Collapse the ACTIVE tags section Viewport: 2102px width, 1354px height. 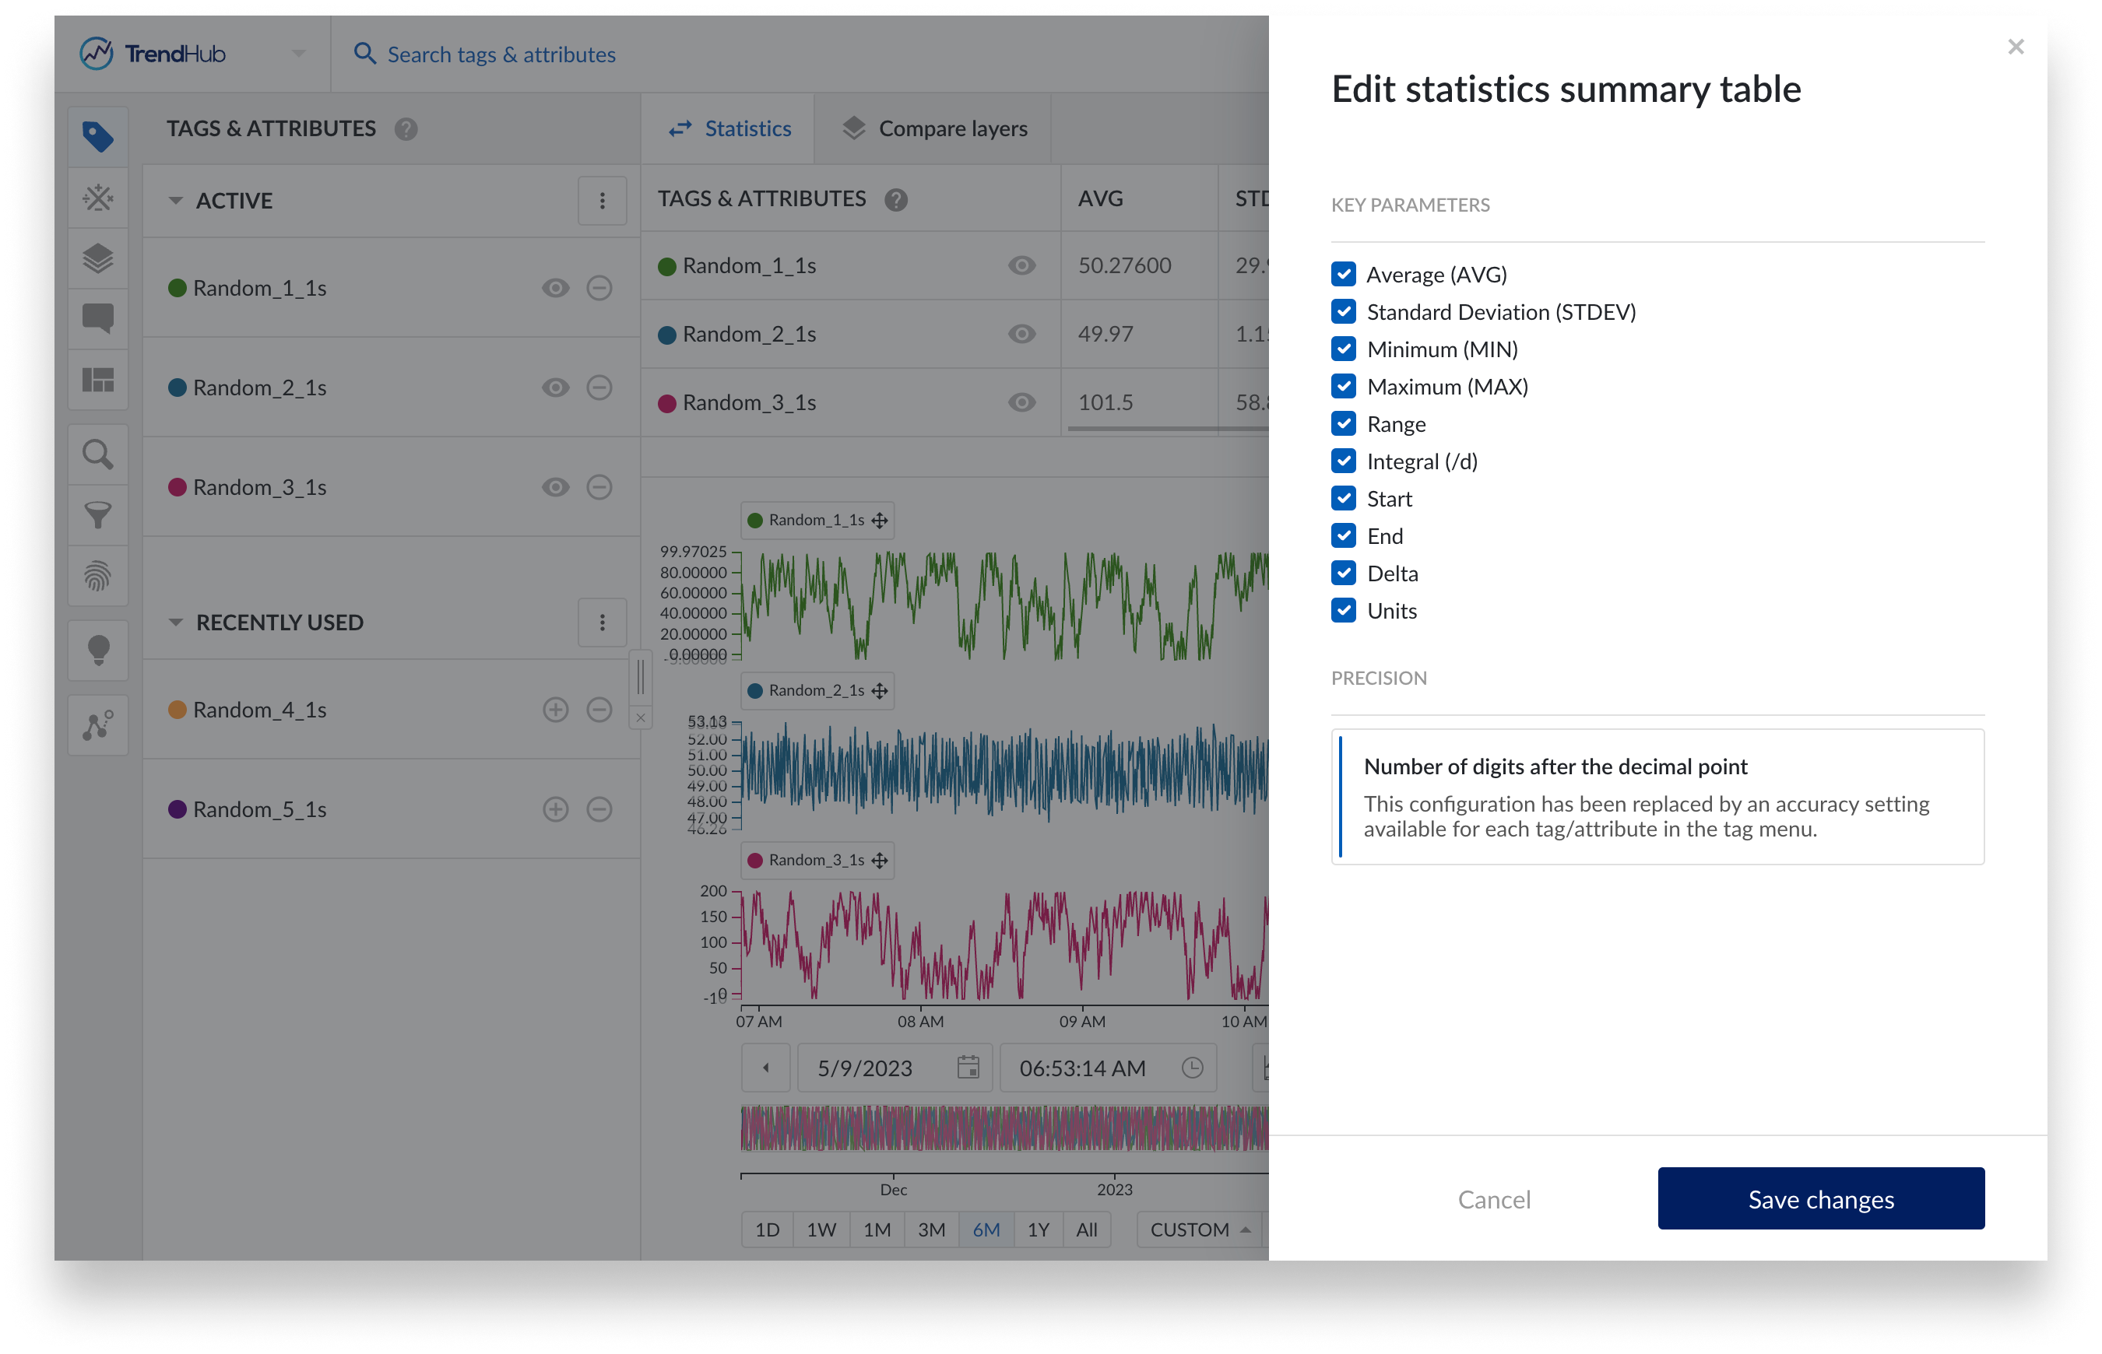(176, 201)
